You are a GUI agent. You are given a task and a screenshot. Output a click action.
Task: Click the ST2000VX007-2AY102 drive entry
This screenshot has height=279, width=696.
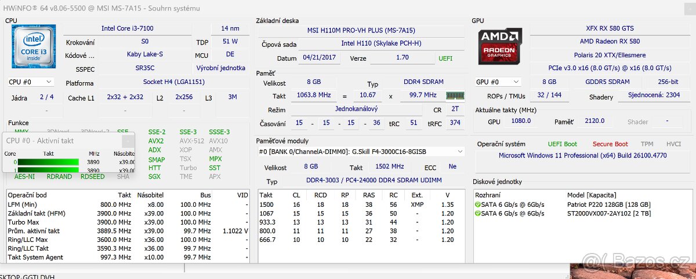[582, 214]
